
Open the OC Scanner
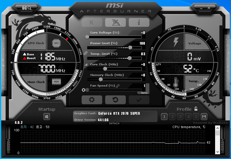tap(27, 8)
